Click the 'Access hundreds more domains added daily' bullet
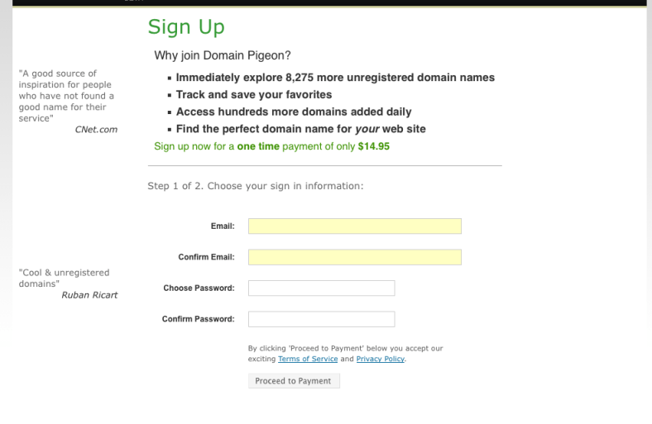The image size is (652, 424). [x=294, y=112]
